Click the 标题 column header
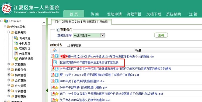 click(x=138, y=50)
